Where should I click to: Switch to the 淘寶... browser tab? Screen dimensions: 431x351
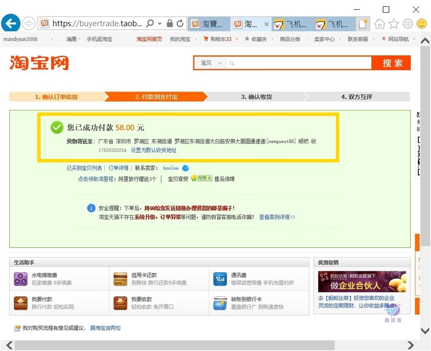pos(209,24)
